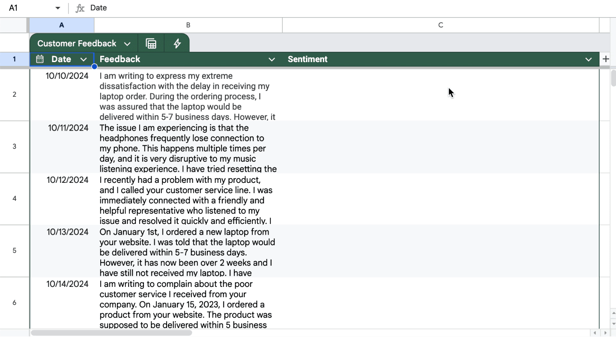Open the Feedback column header dropdown
This screenshot has width=616, height=337.
(272, 59)
